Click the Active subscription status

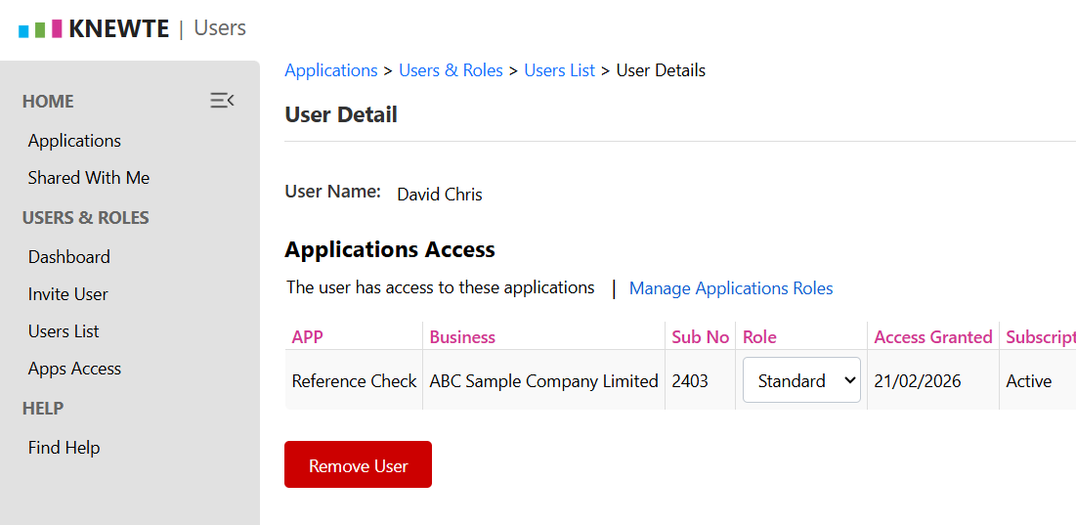click(x=1029, y=381)
